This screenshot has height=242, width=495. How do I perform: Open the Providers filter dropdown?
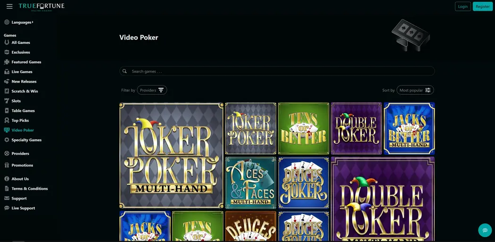coord(152,90)
